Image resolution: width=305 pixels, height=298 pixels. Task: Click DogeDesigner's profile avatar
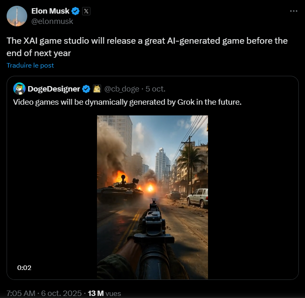click(19, 89)
